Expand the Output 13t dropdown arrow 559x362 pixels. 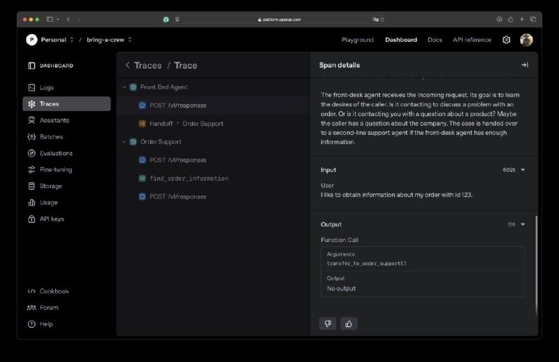click(x=523, y=224)
